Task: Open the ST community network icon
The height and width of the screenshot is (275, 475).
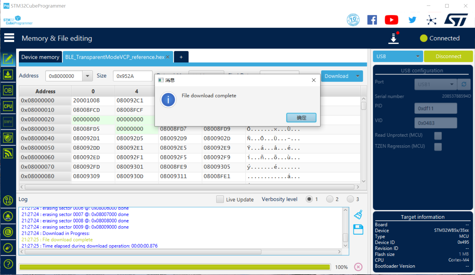Action: (x=431, y=20)
